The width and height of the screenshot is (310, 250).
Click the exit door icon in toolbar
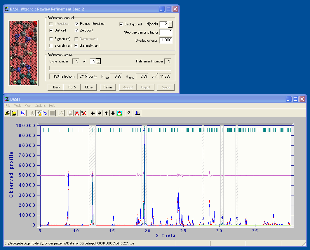[138, 113]
